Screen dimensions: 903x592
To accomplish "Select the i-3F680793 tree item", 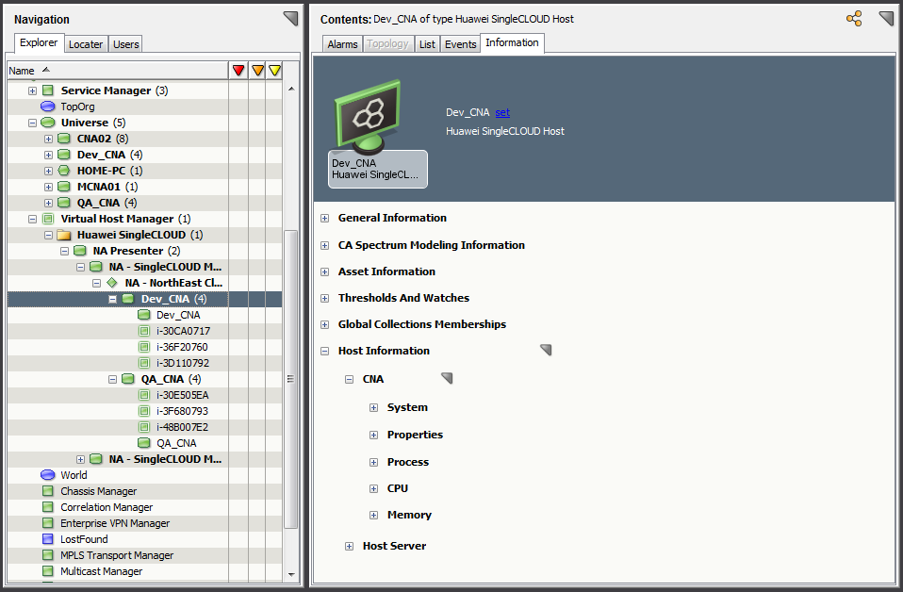I will pyautogui.click(x=183, y=411).
